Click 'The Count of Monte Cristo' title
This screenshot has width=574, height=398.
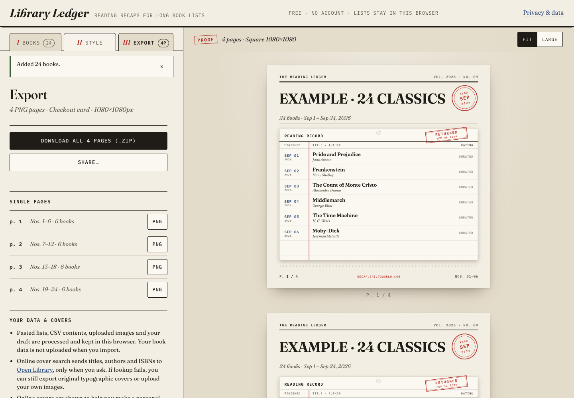click(344, 185)
